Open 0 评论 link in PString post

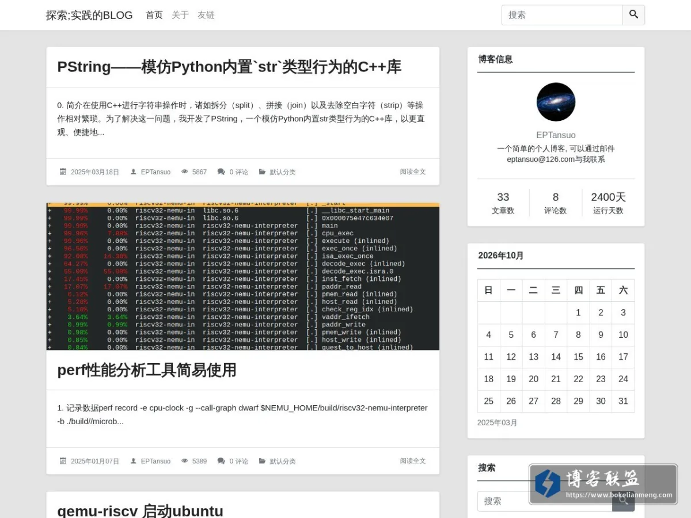click(239, 172)
